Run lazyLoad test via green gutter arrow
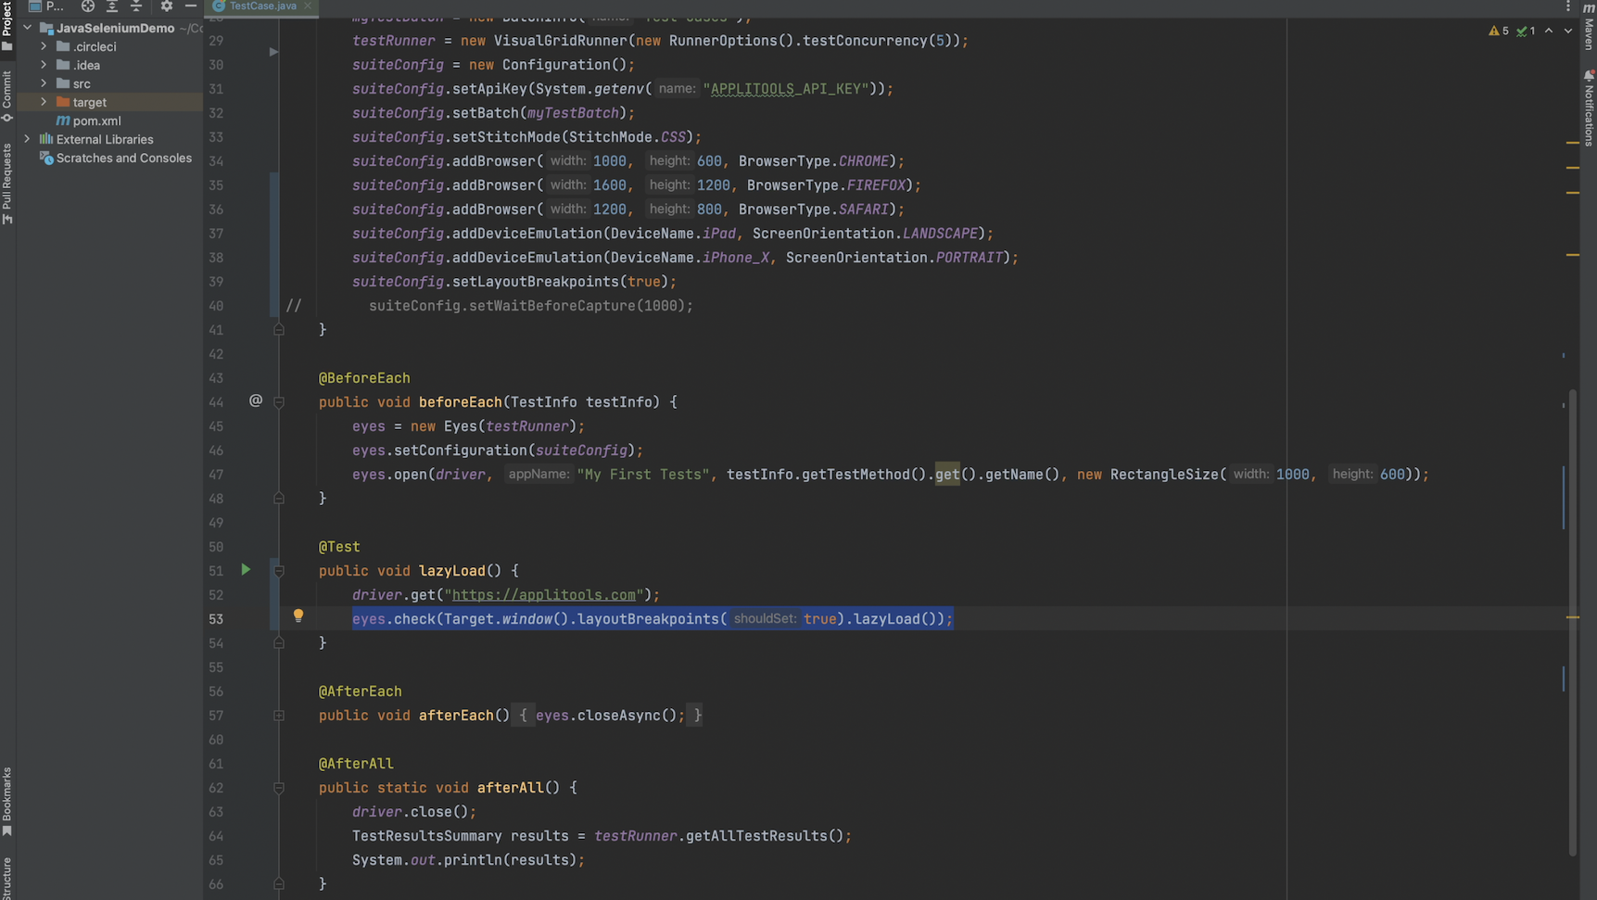 [246, 570]
